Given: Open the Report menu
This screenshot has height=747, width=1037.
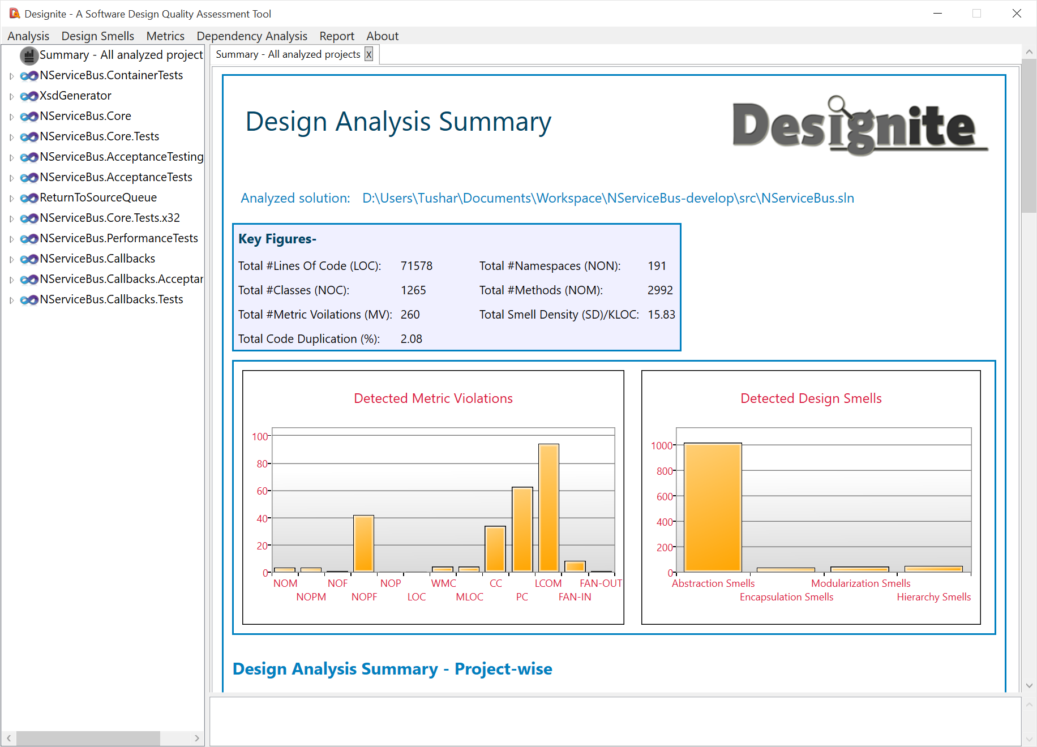Looking at the screenshot, I should tap(337, 36).
